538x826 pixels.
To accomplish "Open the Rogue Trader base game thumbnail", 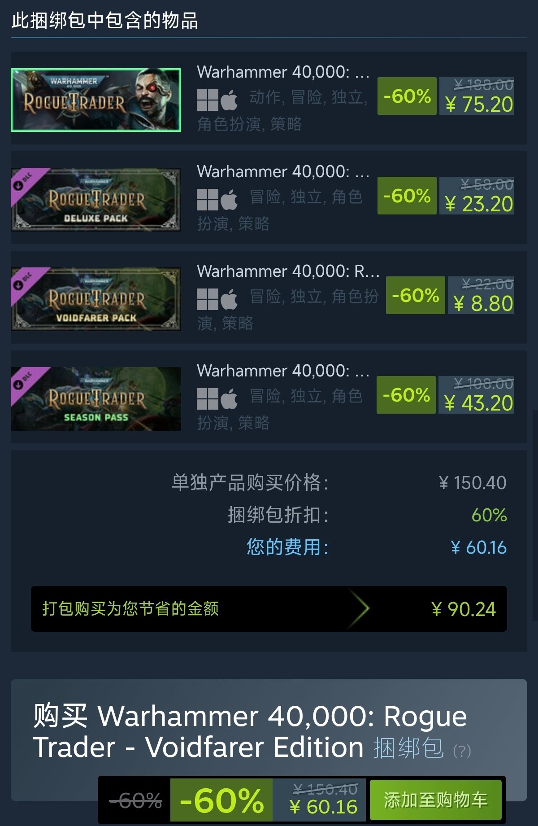I will [x=96, y=100].
